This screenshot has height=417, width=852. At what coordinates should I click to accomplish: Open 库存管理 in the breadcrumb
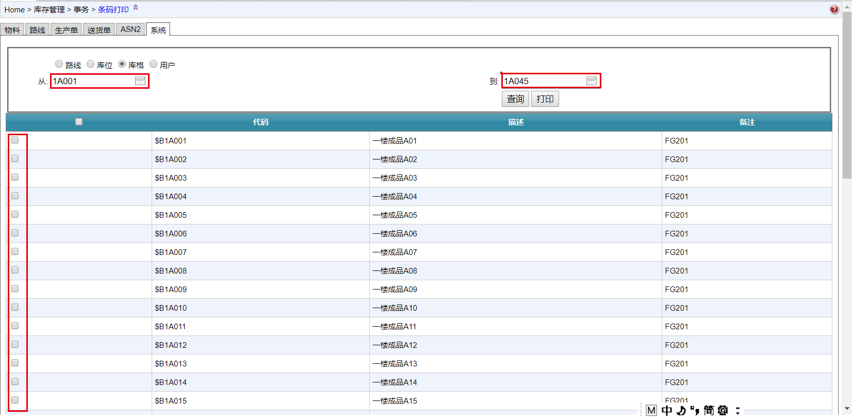tap(50, 10)
